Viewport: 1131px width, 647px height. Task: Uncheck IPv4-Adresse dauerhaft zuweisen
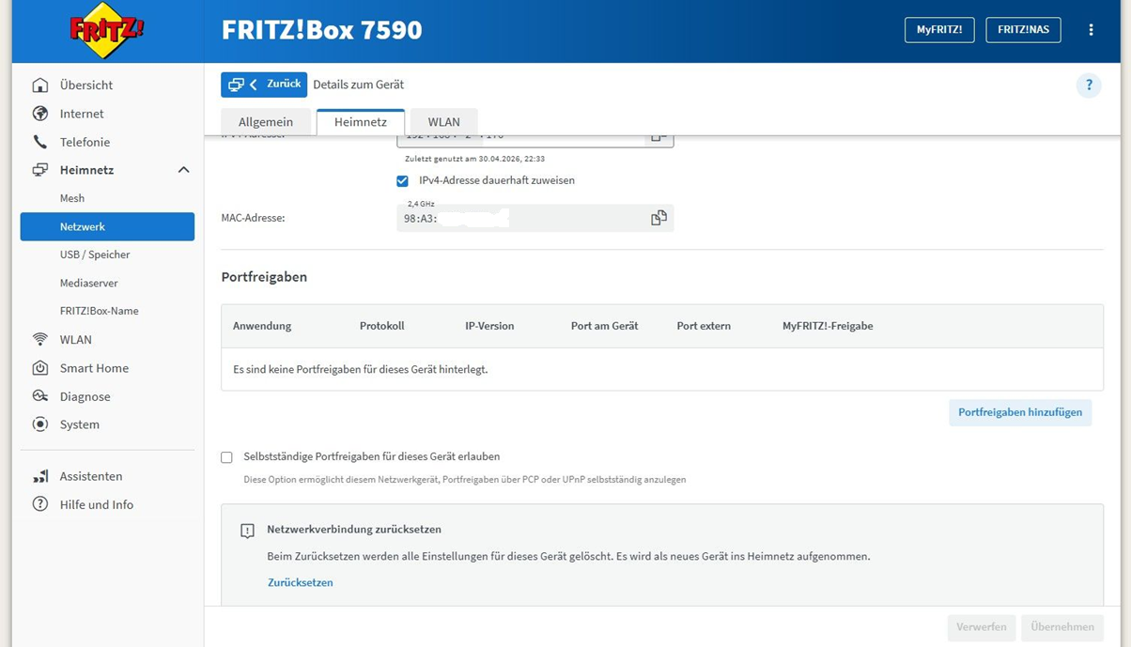pyautogui.click(x=402, y=180)
